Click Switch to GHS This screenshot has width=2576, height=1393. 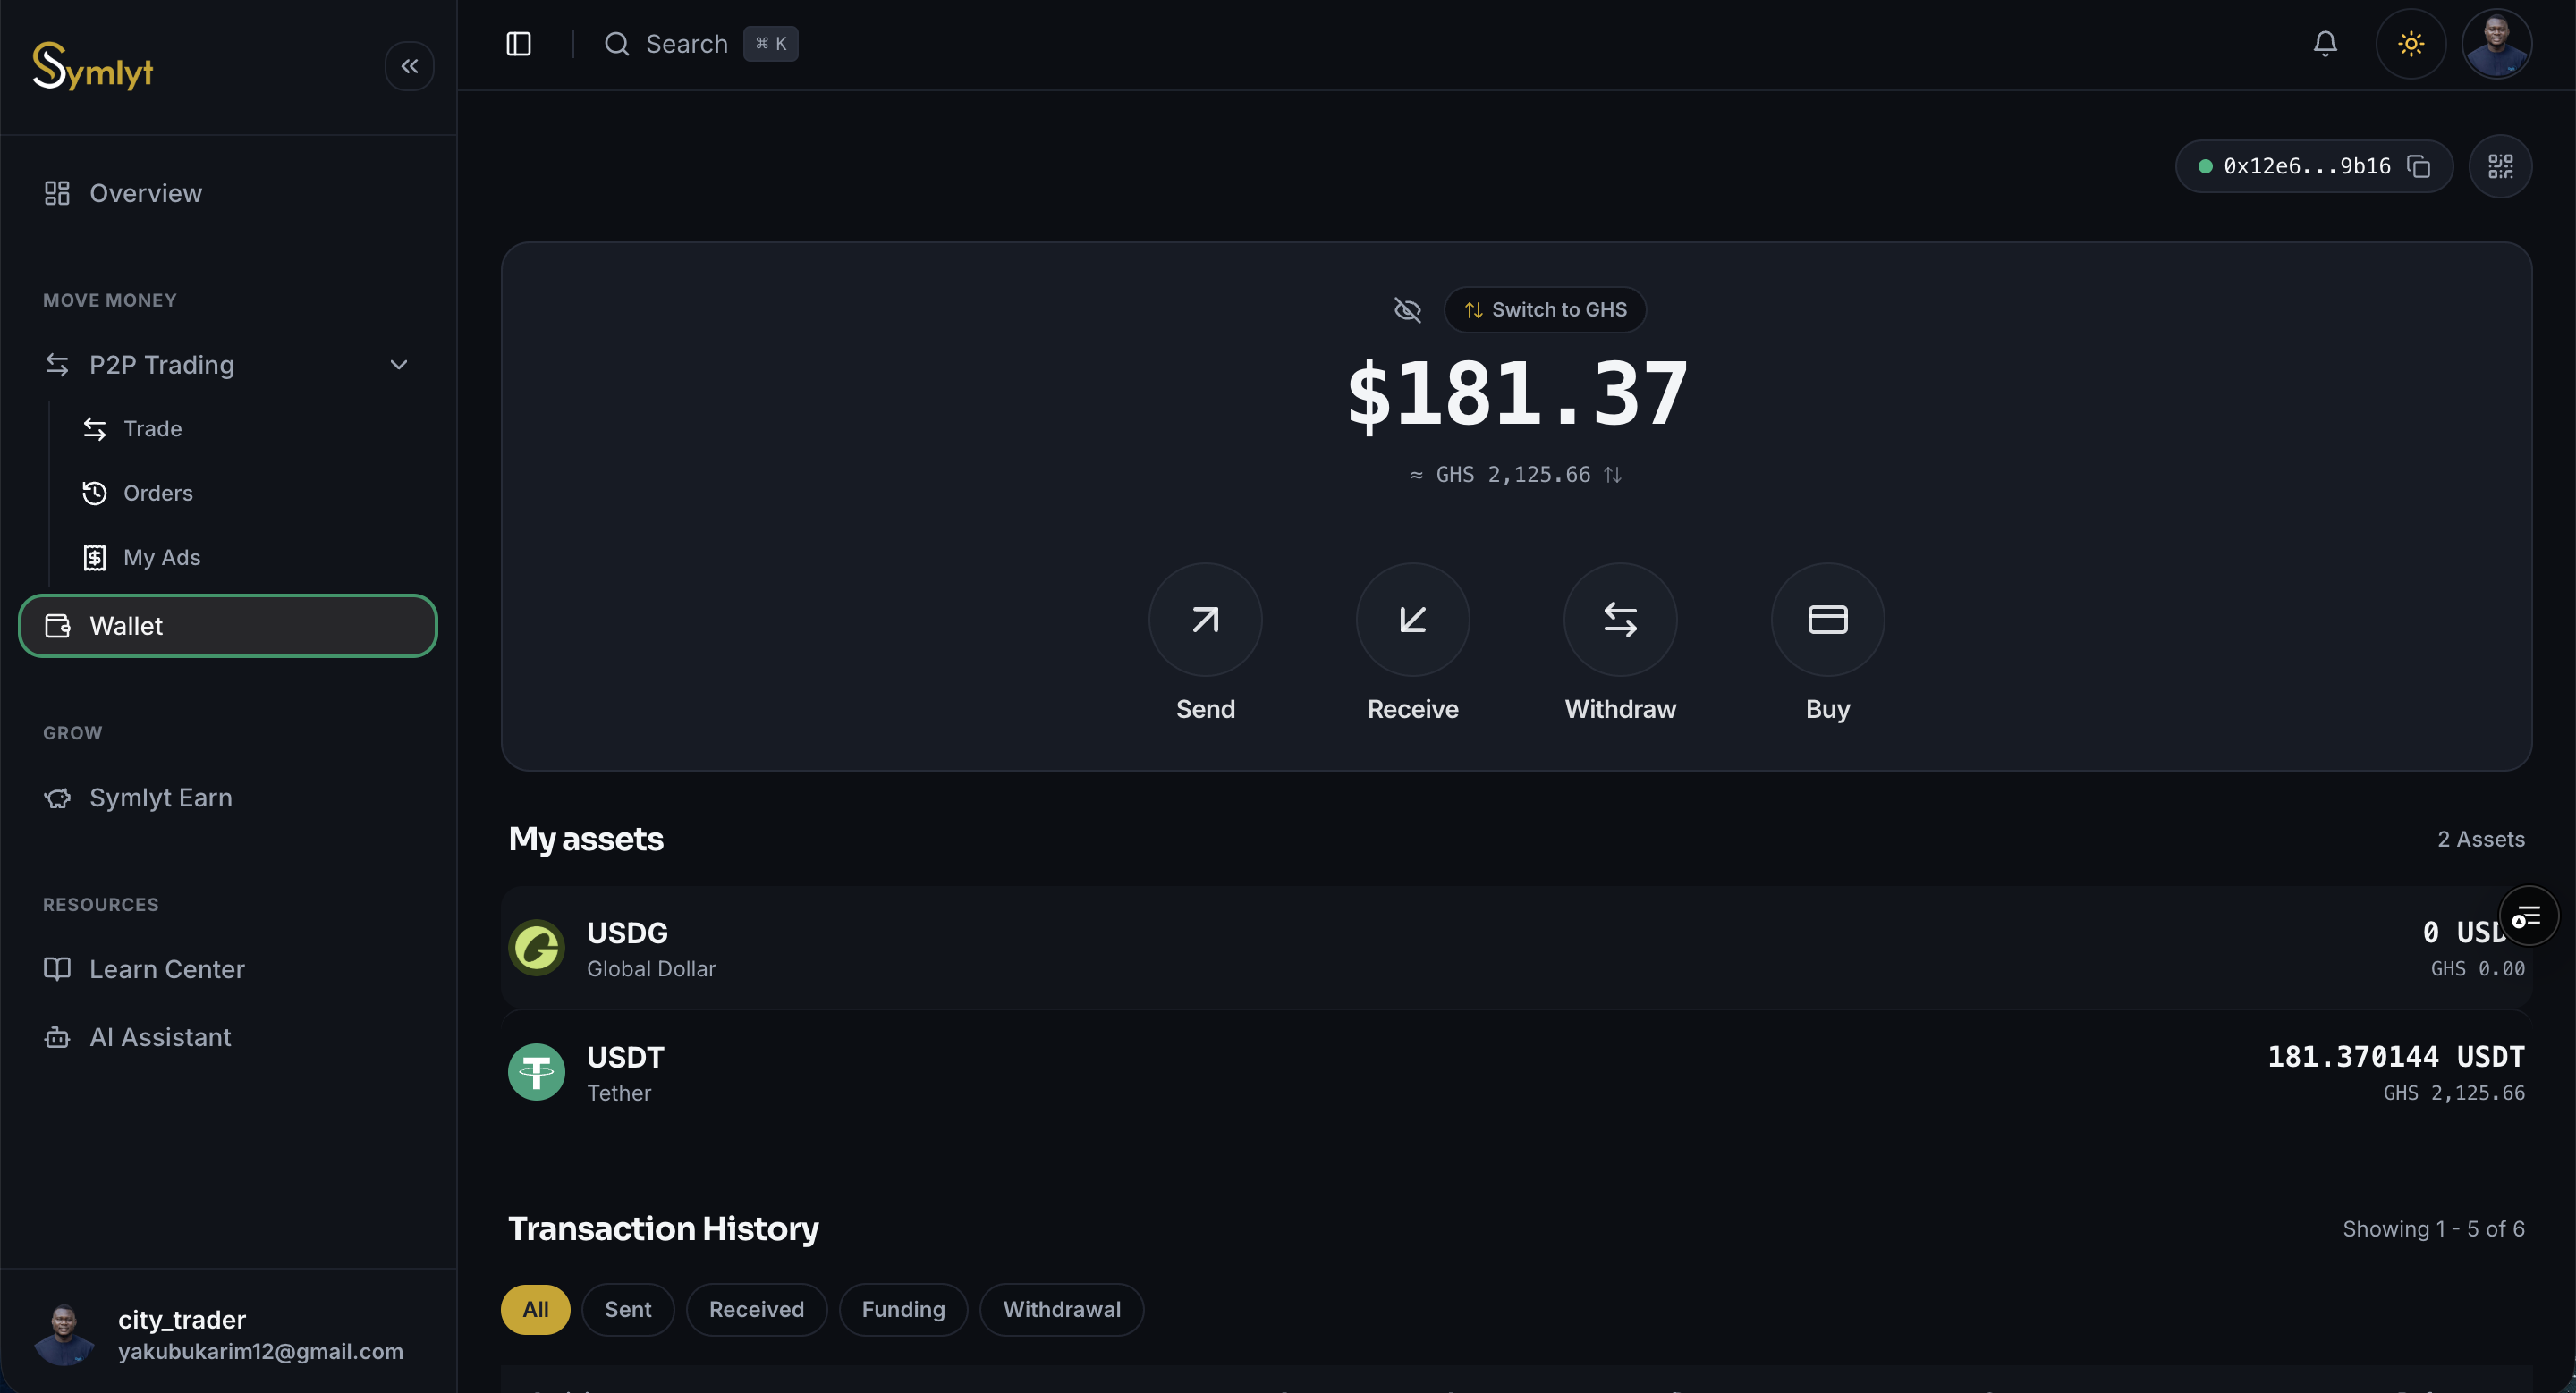pyautogui.click(x=1545, y=309)
